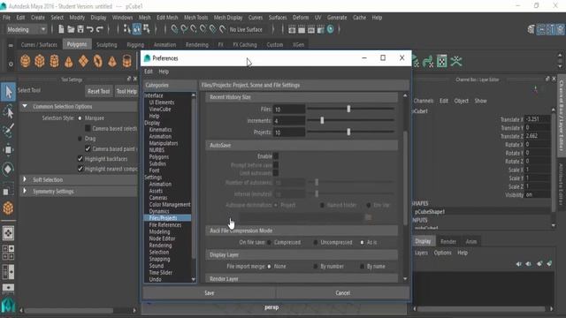Screen dimensions: 566x318
Task: Choose Uncompressed on file save
Action: 316,242
